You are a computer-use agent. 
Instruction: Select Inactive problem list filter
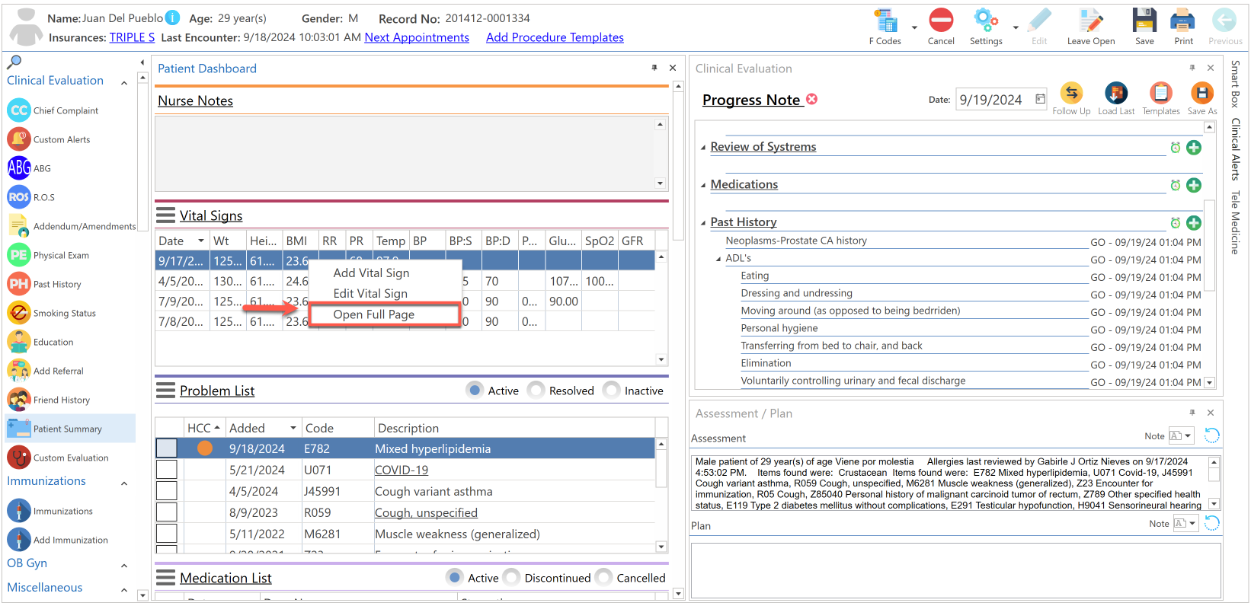(611, 390)
